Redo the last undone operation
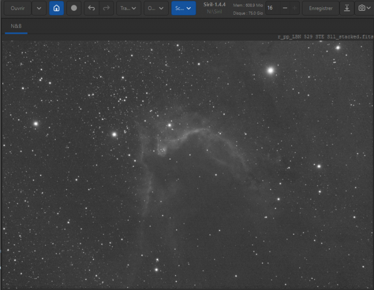The height and width of the screenshot is (290, 374). pyautogui.click(x=106, y=8)
